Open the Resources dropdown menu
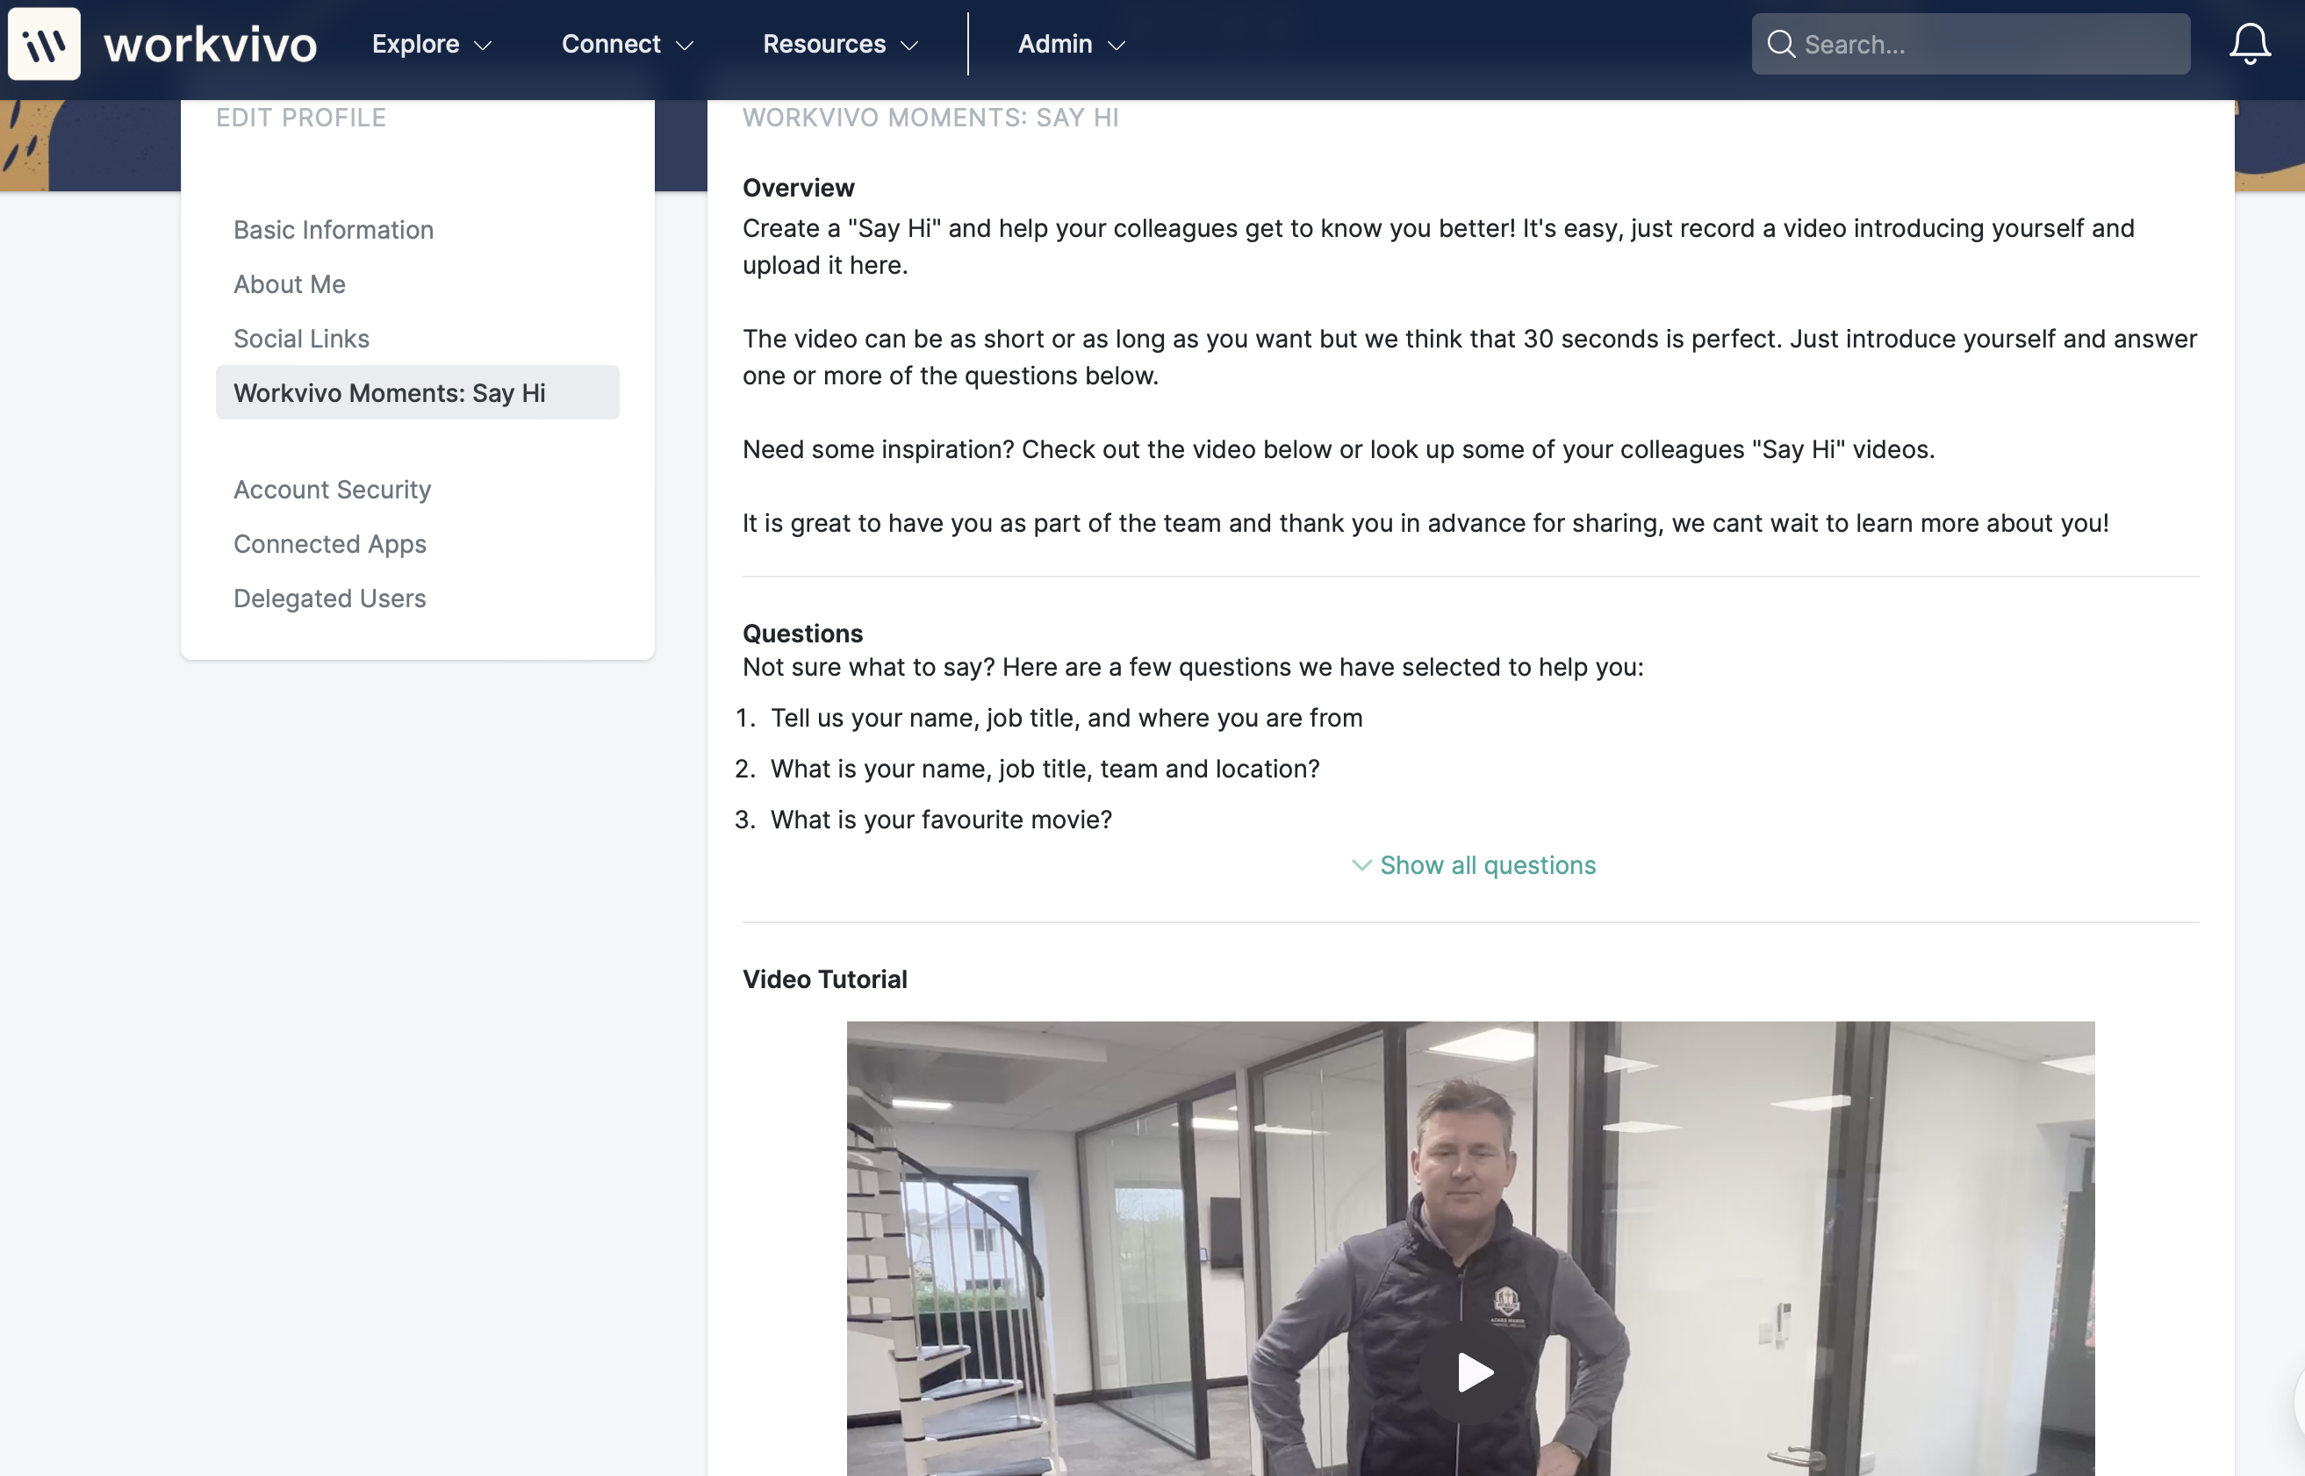 pyautogui.click(x=841, y=44)
